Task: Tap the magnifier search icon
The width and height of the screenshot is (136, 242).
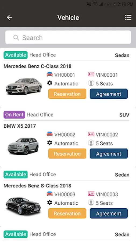Action: 16,38
